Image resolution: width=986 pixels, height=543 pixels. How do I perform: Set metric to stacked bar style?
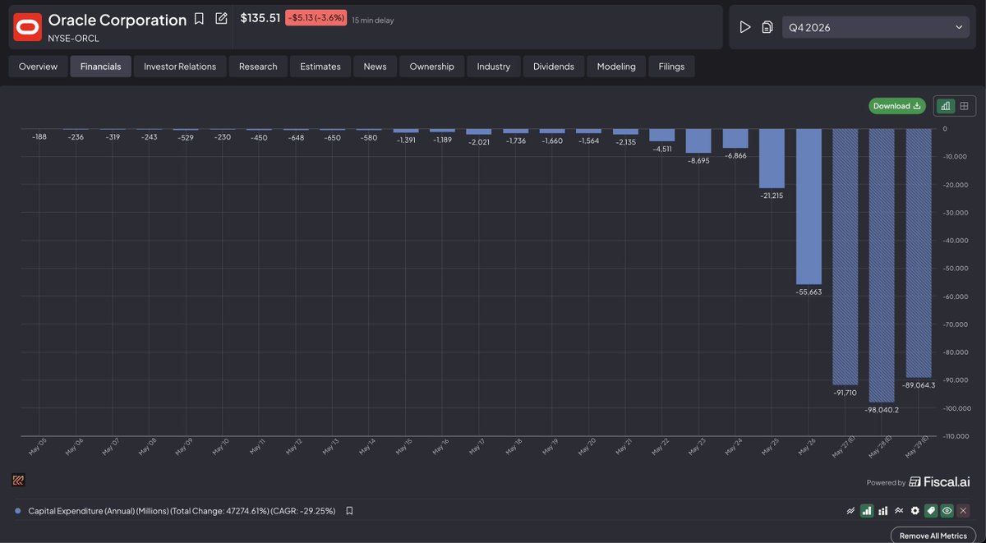[883, 511]
